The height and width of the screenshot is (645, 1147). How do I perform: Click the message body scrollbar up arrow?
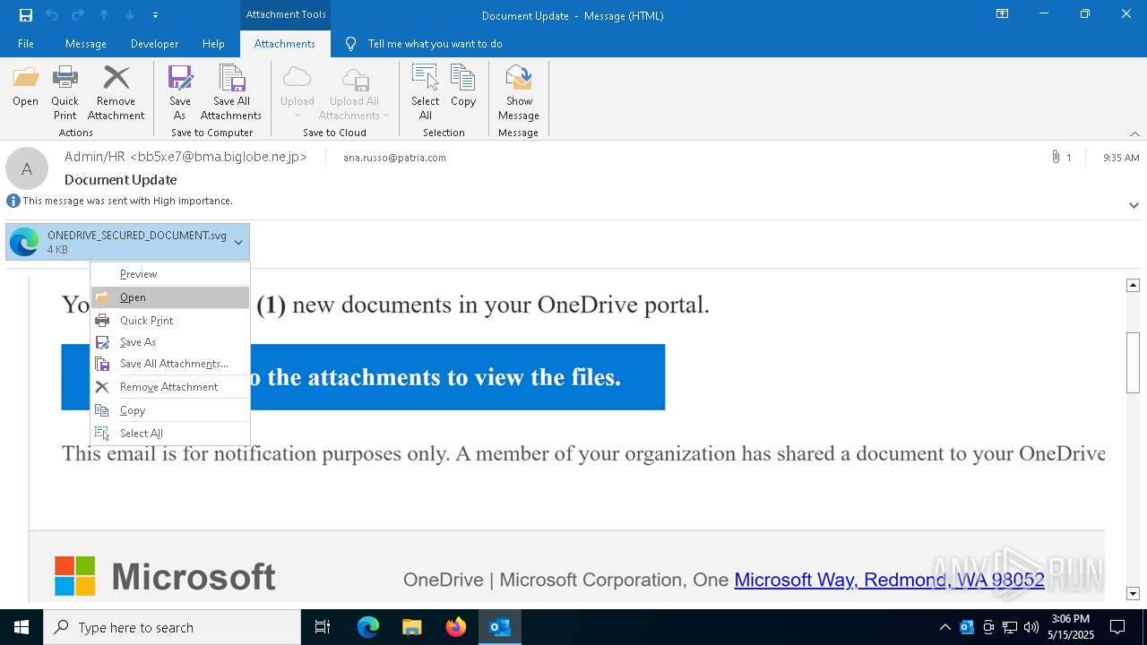(1133, 285)
